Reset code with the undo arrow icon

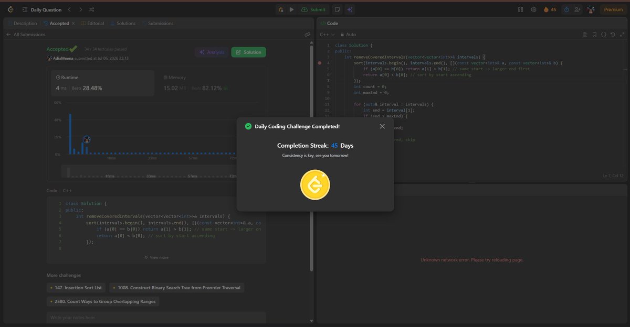click(613, 35)
